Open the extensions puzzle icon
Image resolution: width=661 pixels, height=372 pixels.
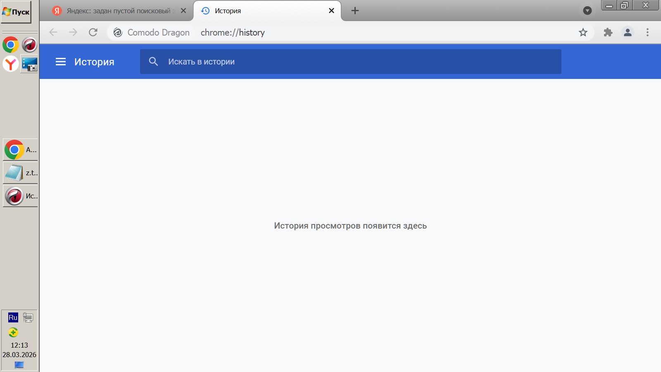click(x=608, y=32)
